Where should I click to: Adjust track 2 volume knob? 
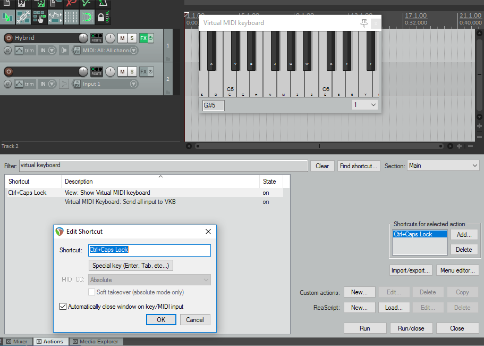(83, 72)
